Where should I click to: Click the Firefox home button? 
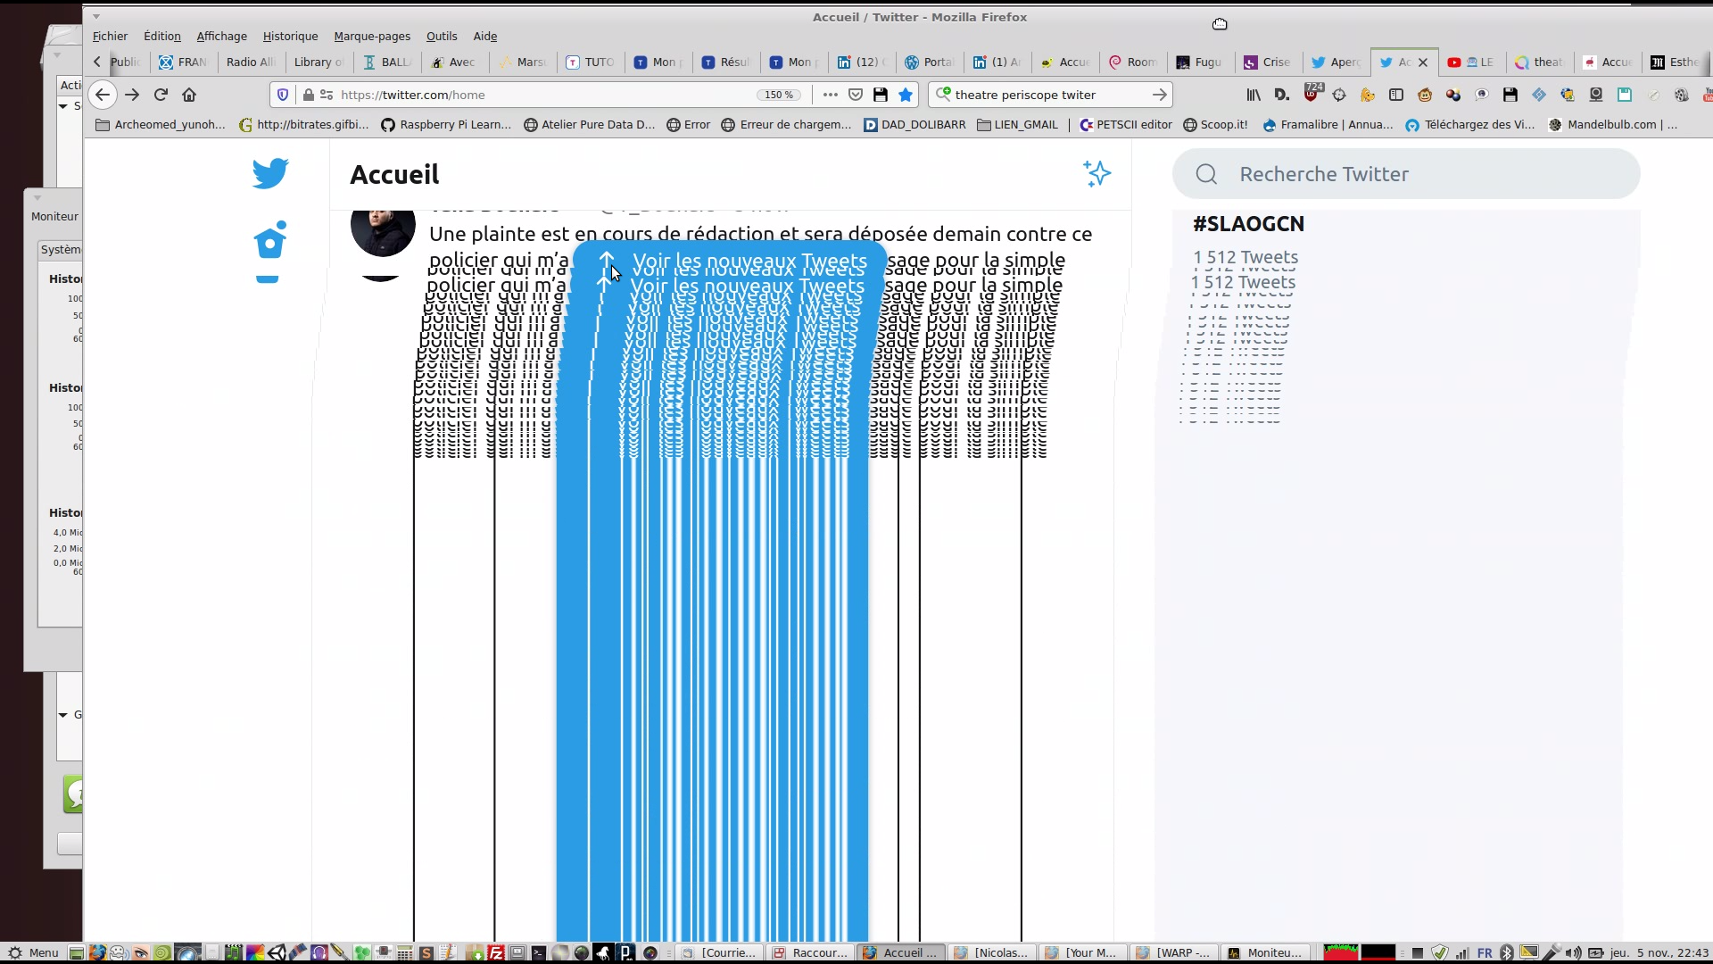pyautogui.click(x=189, y=95)
